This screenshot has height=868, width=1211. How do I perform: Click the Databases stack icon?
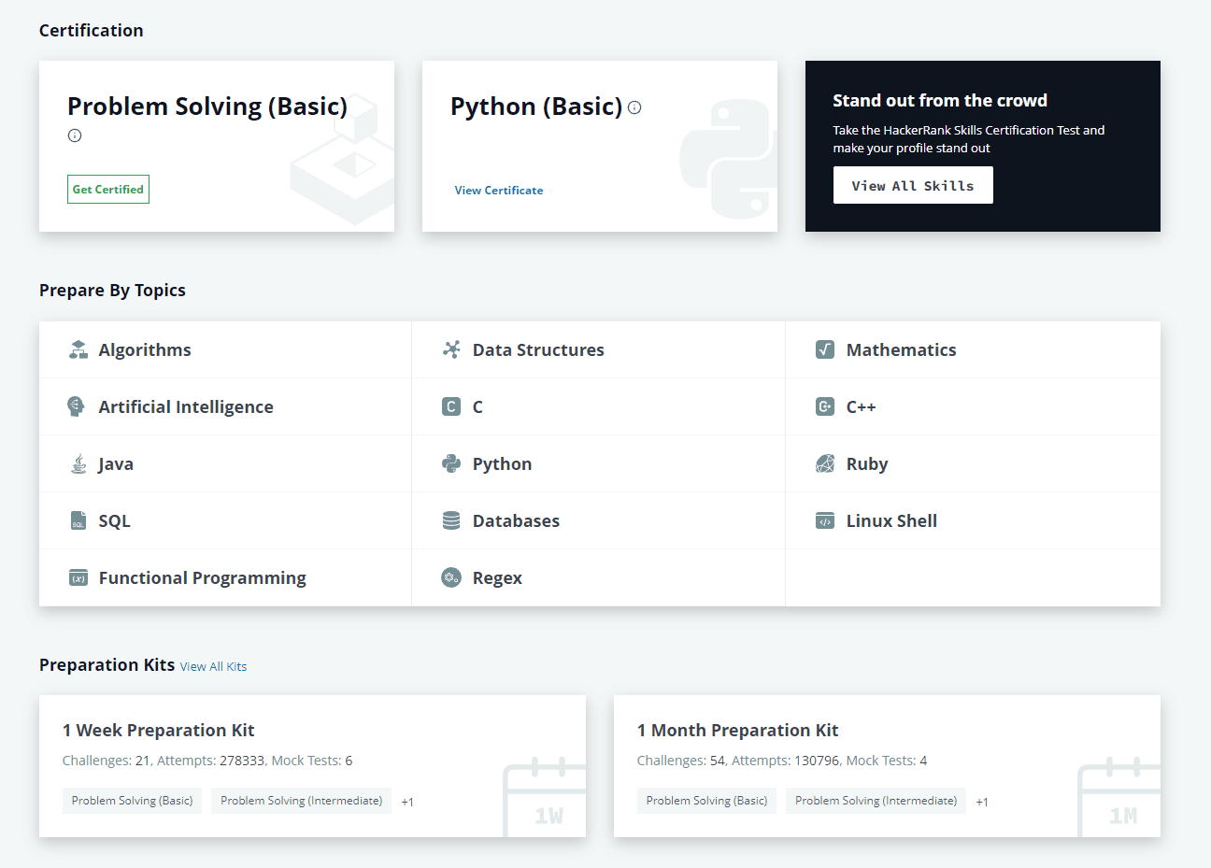coord(451,520)
